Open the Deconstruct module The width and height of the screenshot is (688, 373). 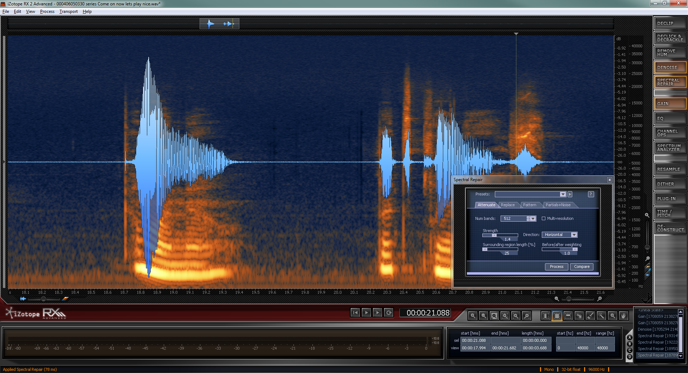click(x=670, y=228)
